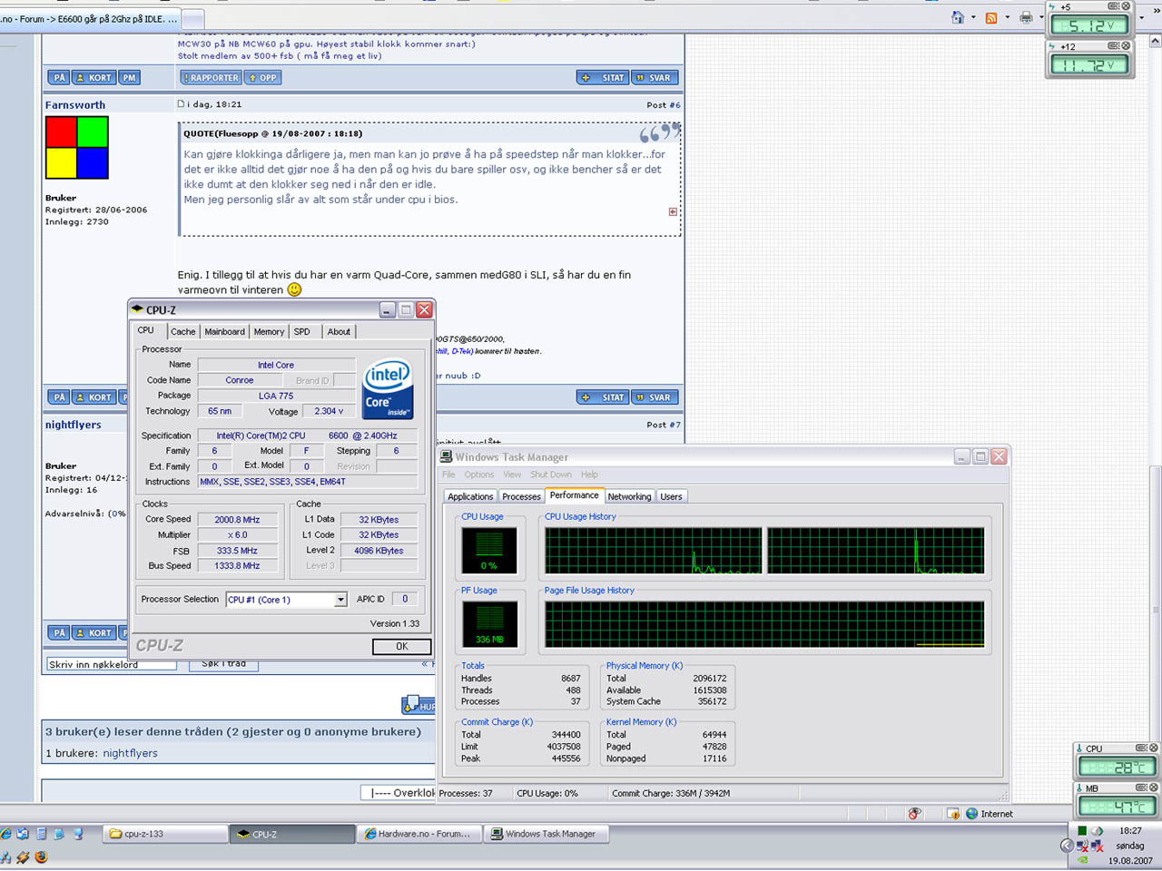Screen dimensions: 1162x871
Task: Open the Options menu in Task Manager
Action: pyautogui.click(x=479, y=475)
